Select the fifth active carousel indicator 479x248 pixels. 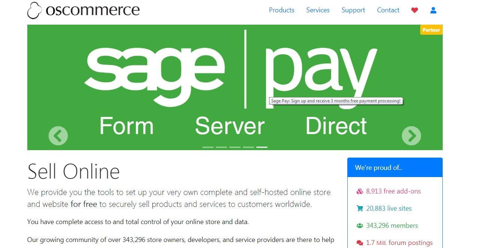262,147
